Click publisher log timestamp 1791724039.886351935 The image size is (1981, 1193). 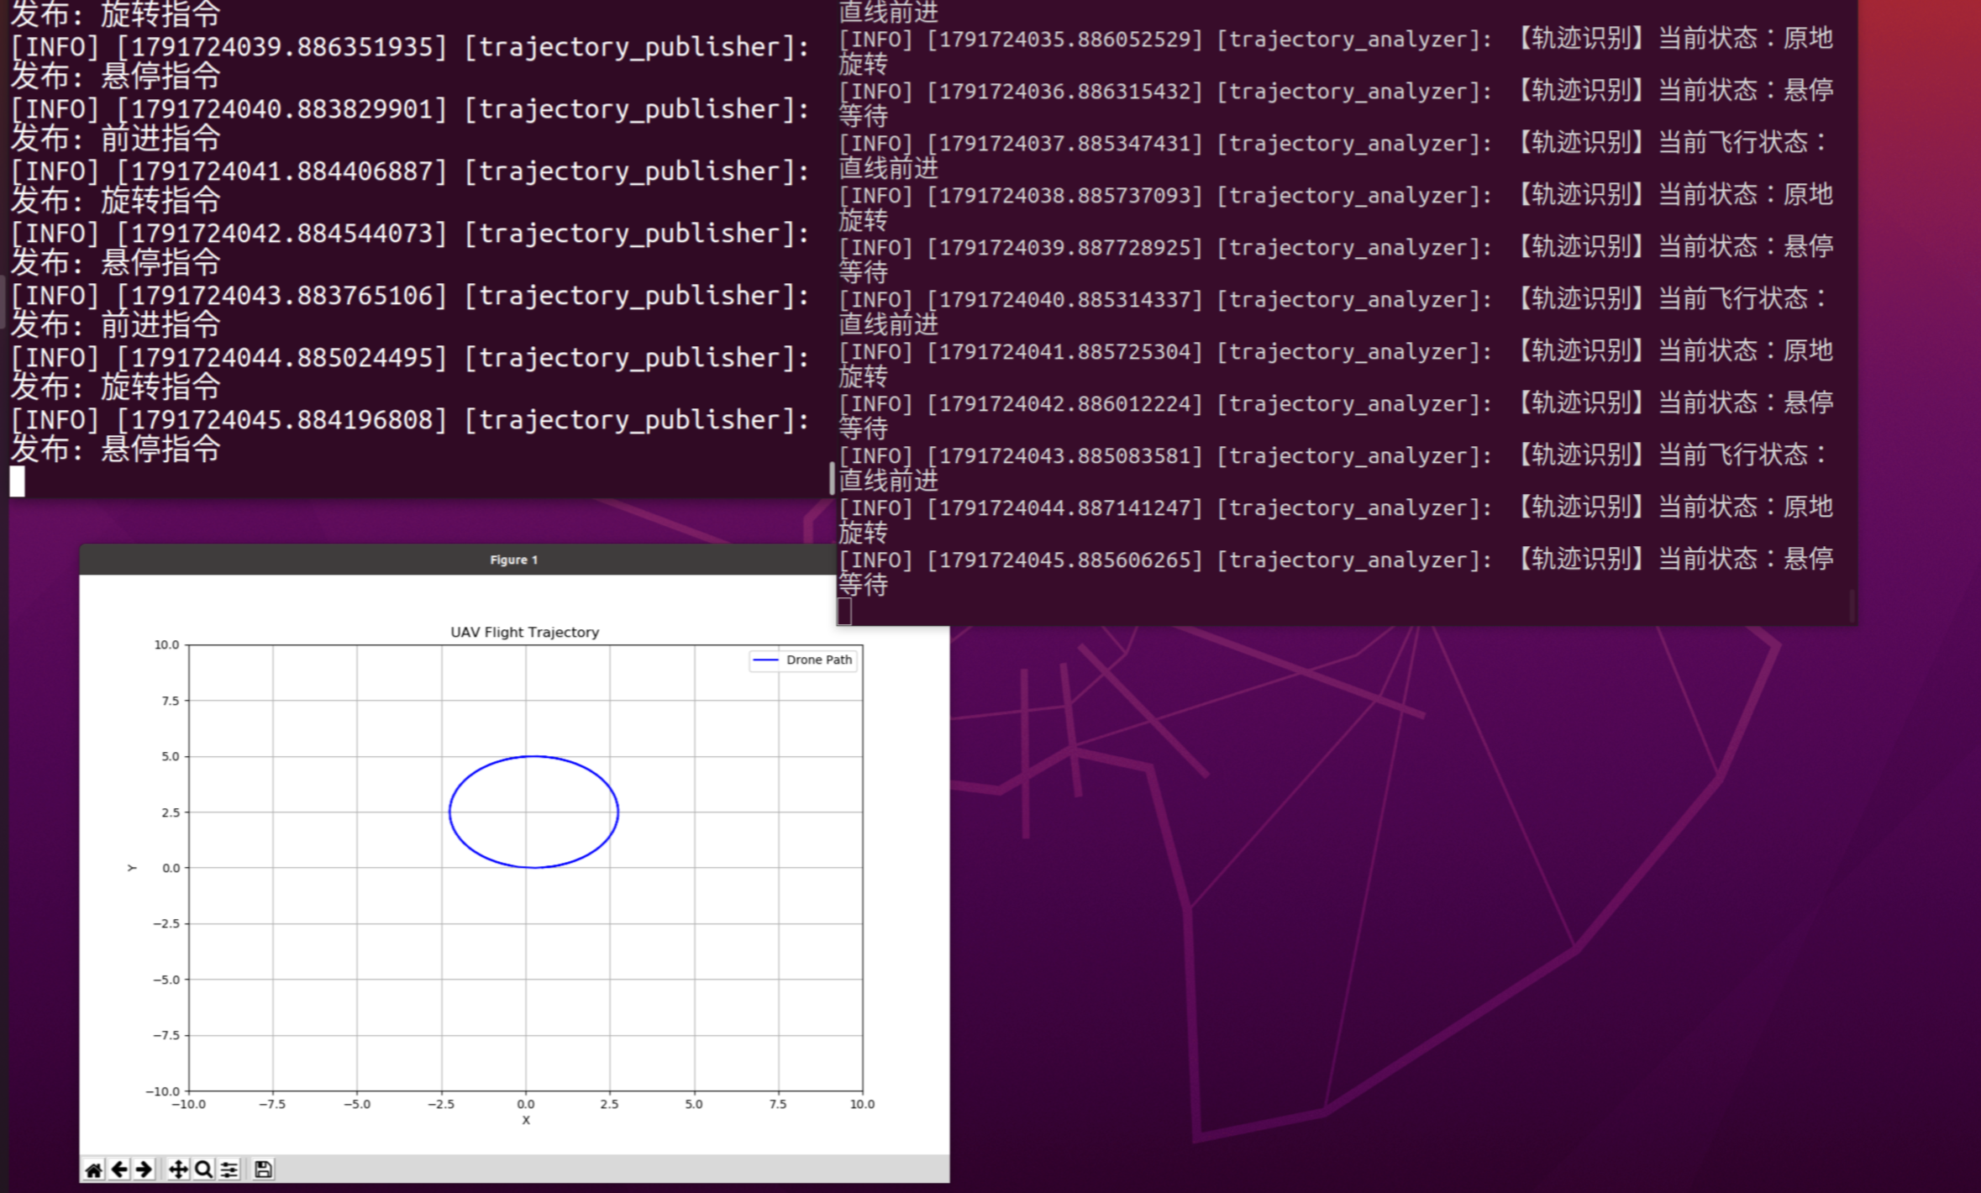281,47
